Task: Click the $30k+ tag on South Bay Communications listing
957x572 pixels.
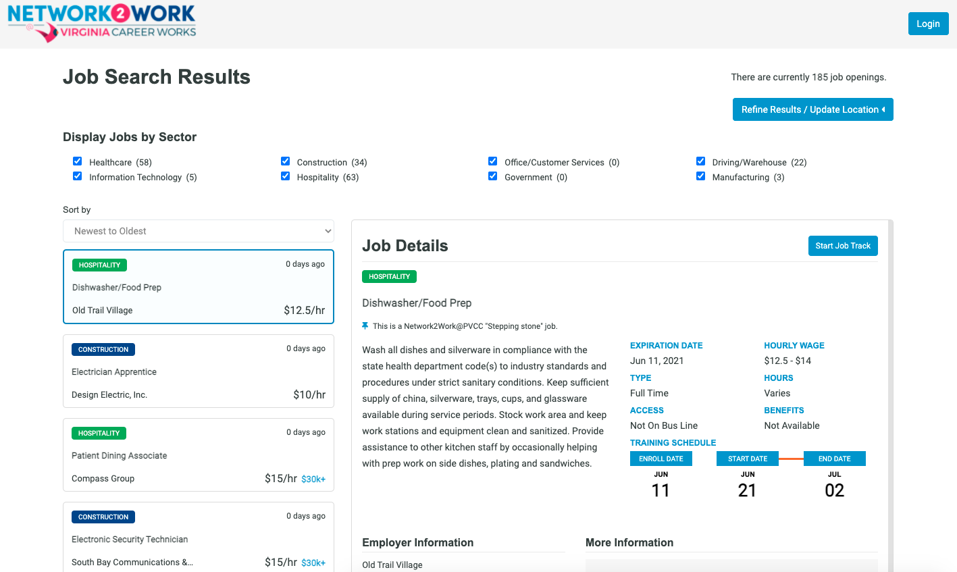Action: tap(313, 563)
